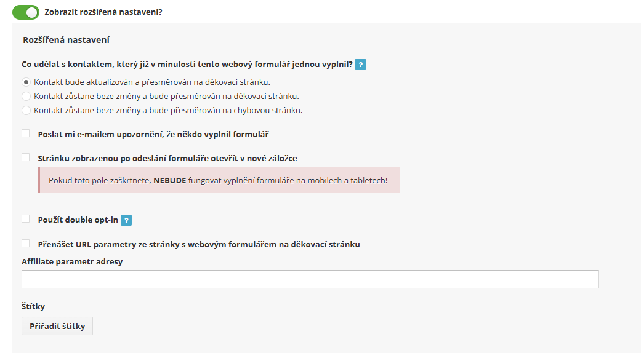Open help icon next to the webový formulář question

click(360, 65)
